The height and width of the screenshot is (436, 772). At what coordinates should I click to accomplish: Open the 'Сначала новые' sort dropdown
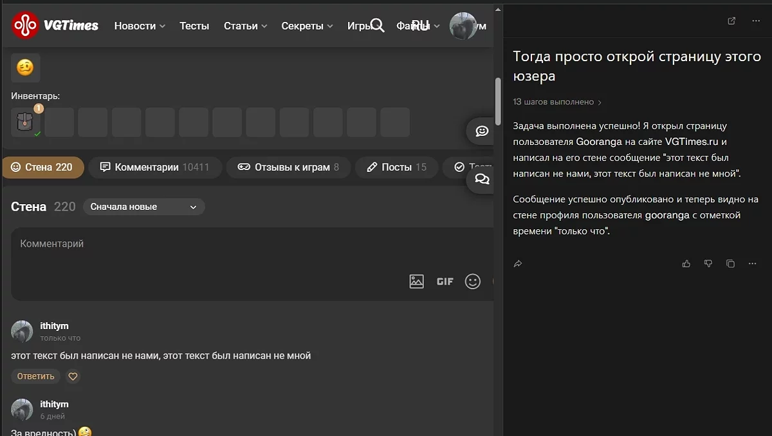[143, 207]
